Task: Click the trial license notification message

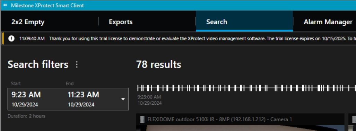Action: tap(202, 38)
